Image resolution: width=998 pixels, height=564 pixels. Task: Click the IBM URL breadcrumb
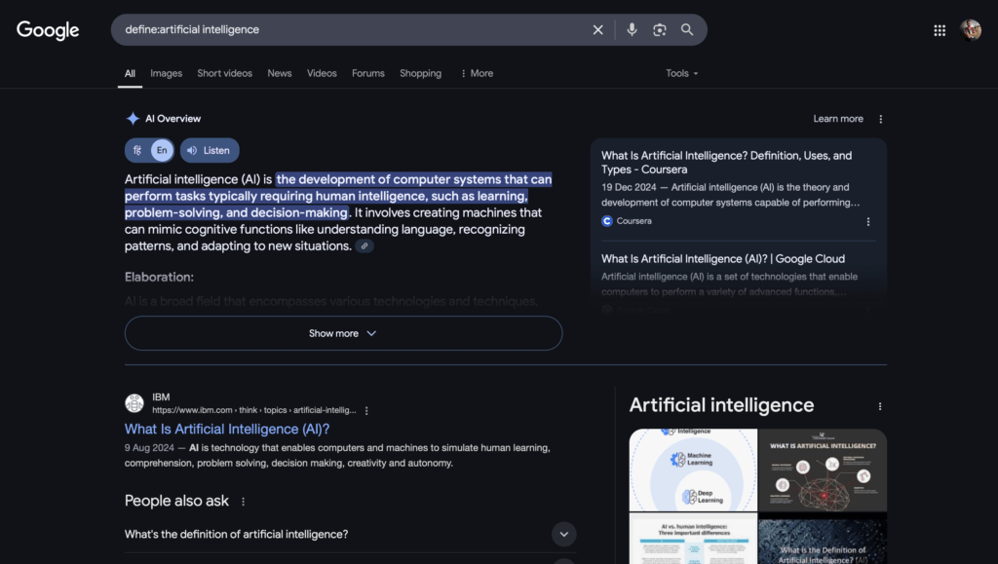tap(254, 411)
